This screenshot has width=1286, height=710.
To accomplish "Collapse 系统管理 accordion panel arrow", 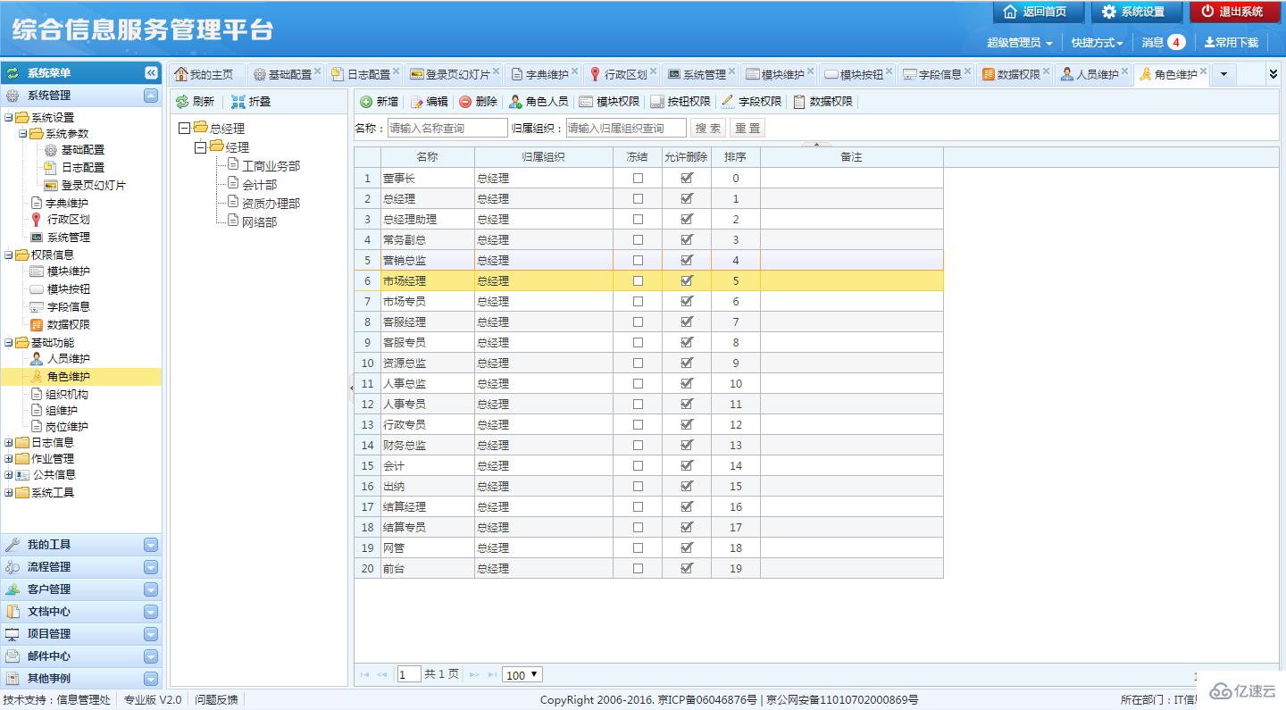I will [x=151, y=96].
